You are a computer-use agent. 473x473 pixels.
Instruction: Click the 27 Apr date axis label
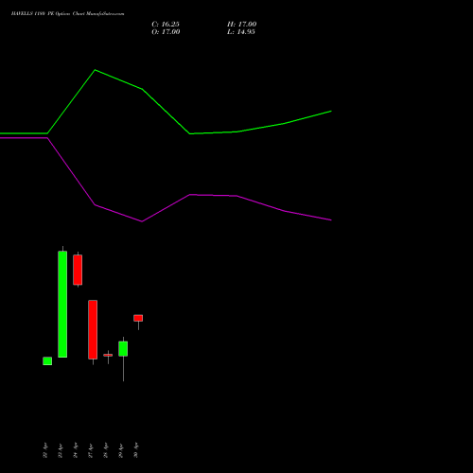tap(91, 450)
